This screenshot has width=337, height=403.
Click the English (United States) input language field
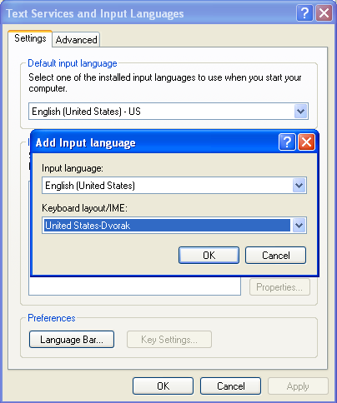click(x=167, y=186)
